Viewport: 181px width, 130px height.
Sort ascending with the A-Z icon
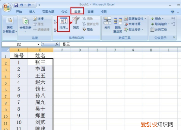tap(55, 21)
